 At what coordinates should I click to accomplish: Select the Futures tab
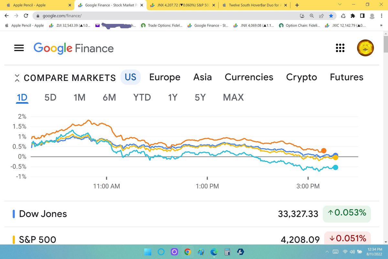pos(347,77)
